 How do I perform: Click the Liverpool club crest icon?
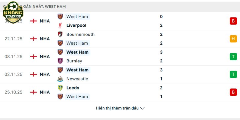60,25
